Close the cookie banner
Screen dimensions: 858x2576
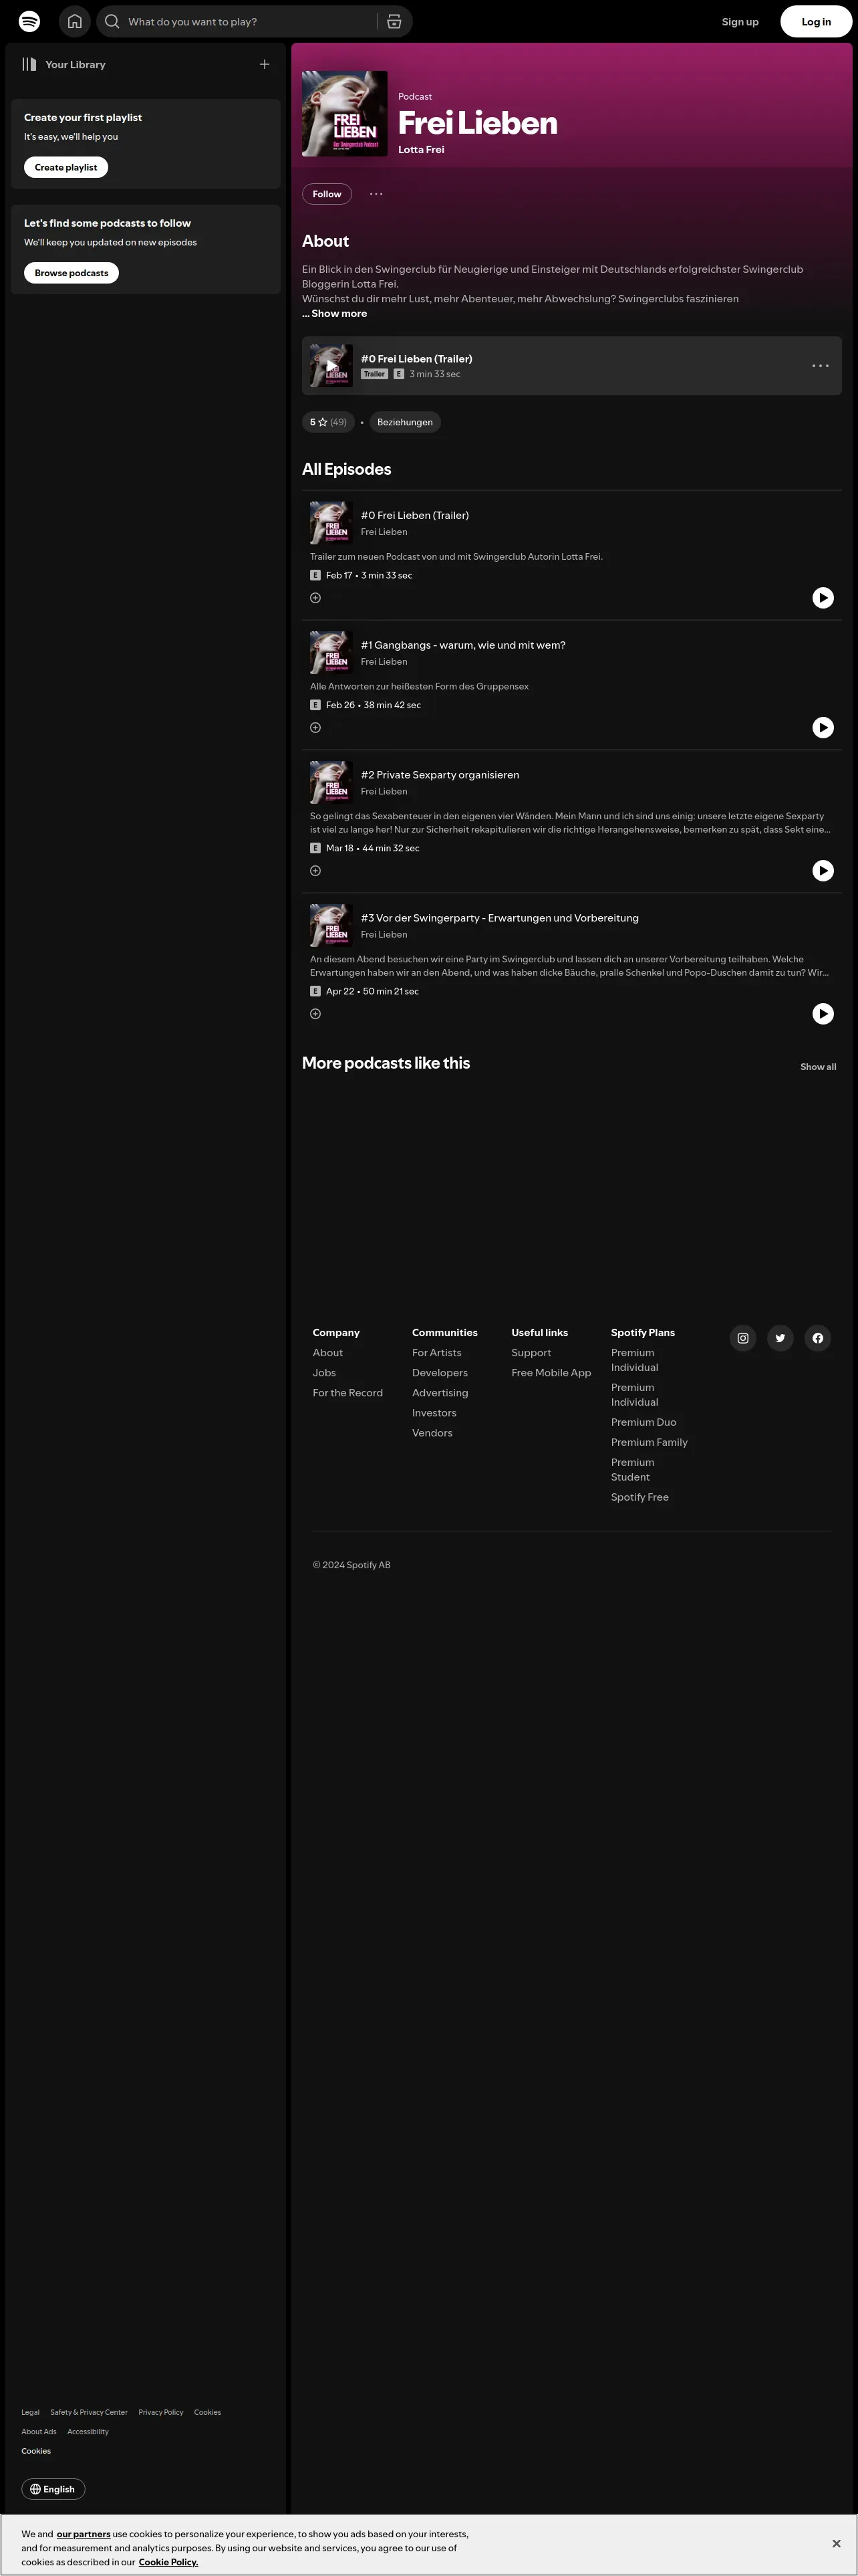[836, 2543]
